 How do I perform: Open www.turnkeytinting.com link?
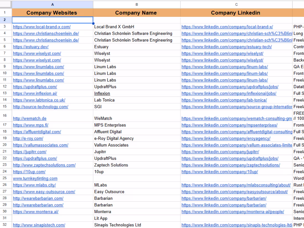click(x=35, y=178)
